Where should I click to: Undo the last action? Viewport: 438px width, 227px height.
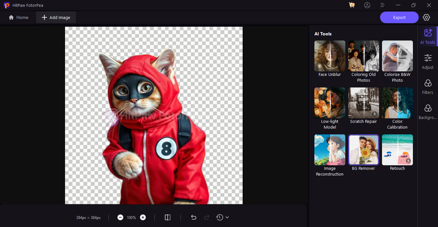[193, 217]
